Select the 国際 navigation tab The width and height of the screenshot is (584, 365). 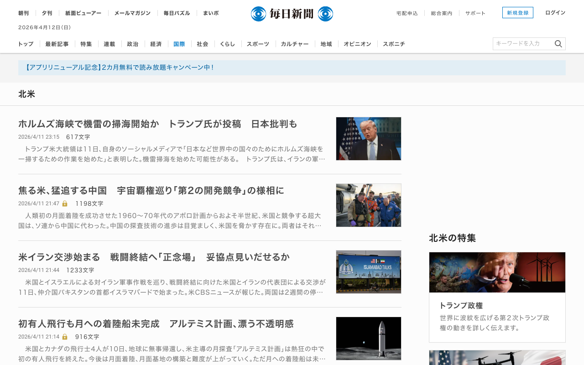[179, 44]
